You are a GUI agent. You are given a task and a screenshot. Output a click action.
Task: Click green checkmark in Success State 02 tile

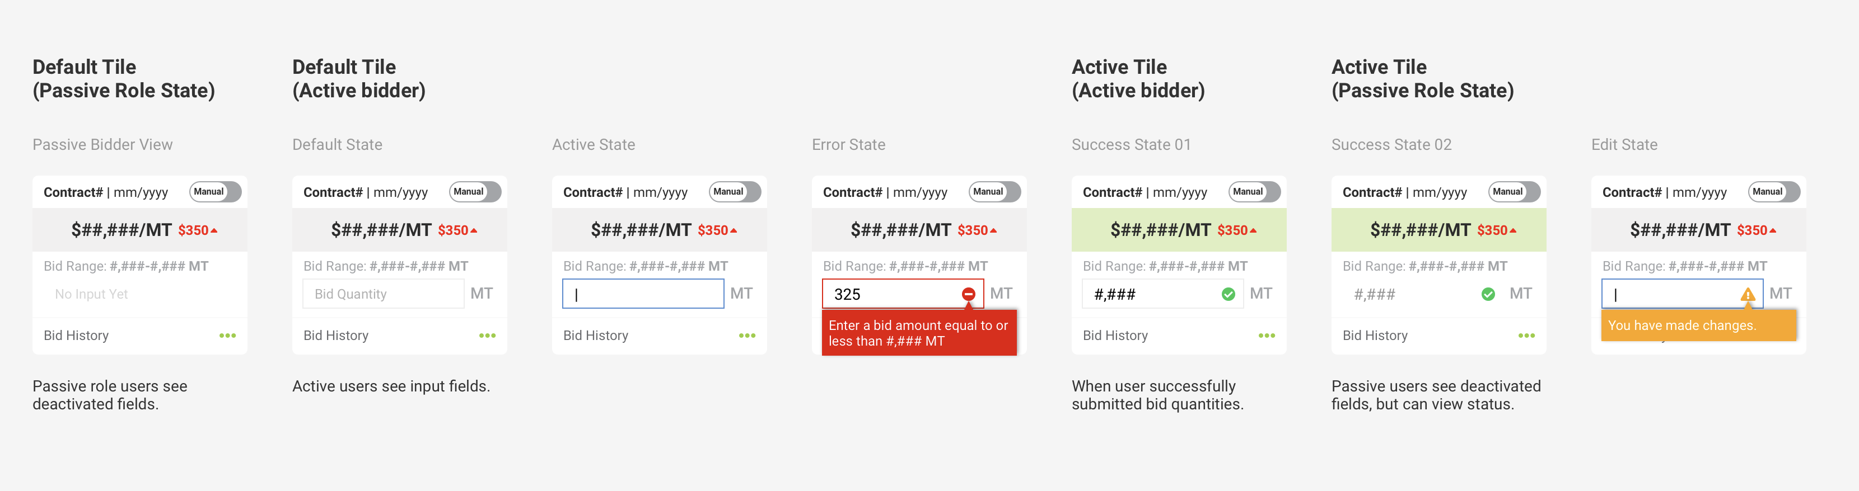(x=1488, y=294)
